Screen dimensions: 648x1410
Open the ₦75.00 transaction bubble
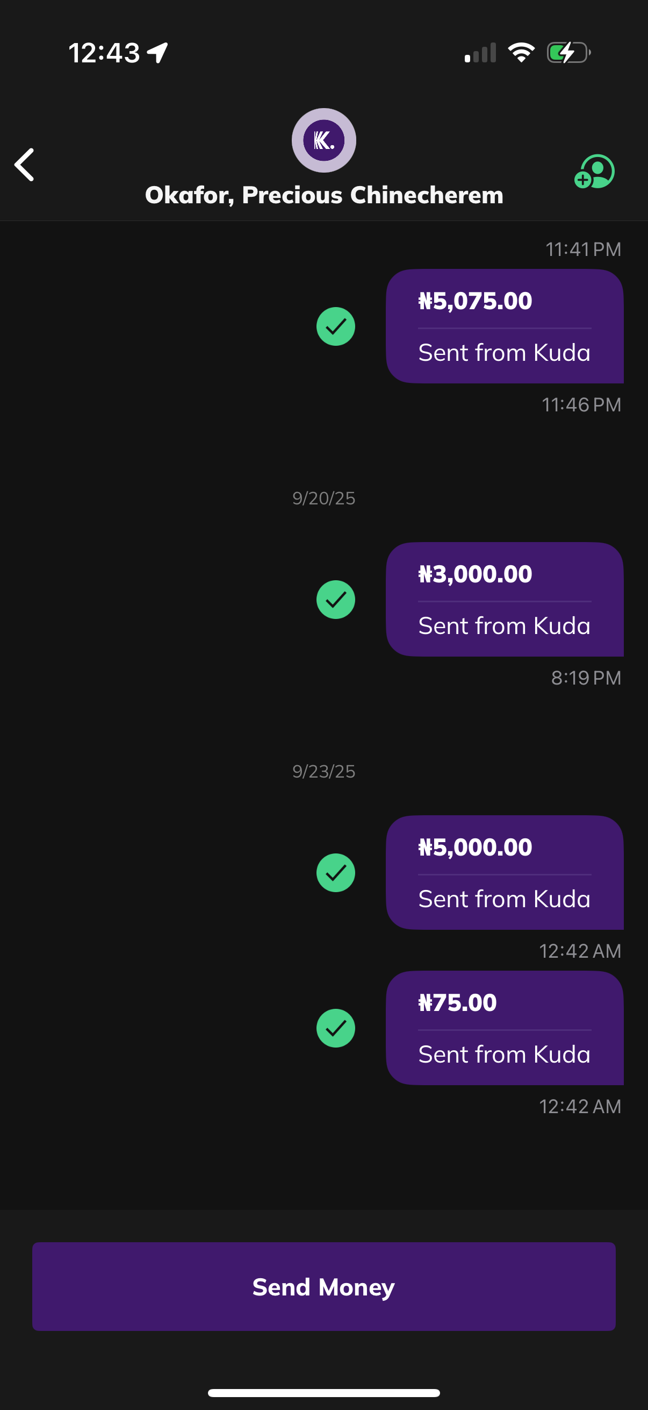pyautogui.click(x=504, y=1028)
